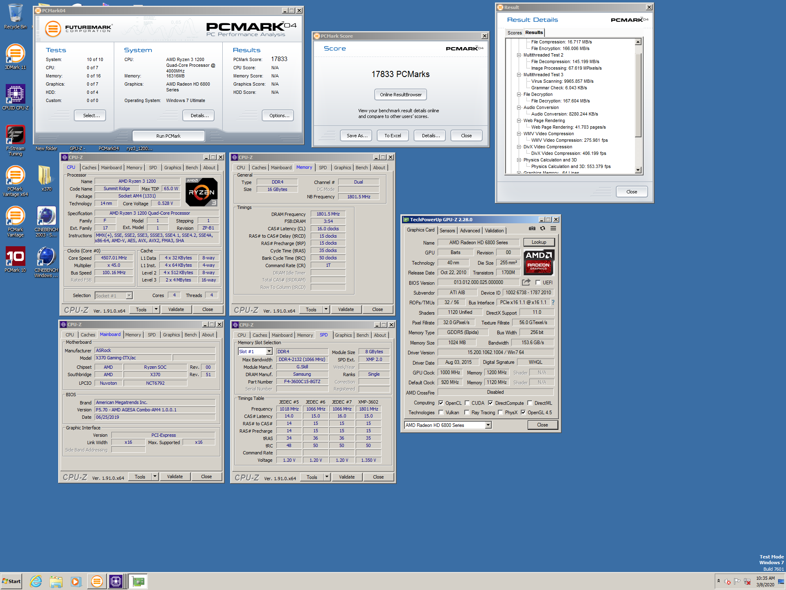This screenshot has width=786, height=590.
Task: Click the Result Details scroll up arrow
Action: 638,42
